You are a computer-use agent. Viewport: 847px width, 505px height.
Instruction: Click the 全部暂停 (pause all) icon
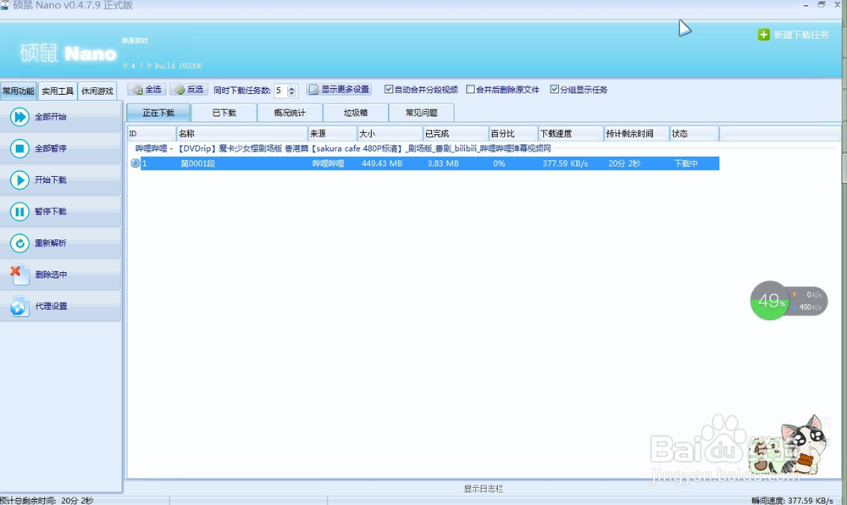coord(19,148)
